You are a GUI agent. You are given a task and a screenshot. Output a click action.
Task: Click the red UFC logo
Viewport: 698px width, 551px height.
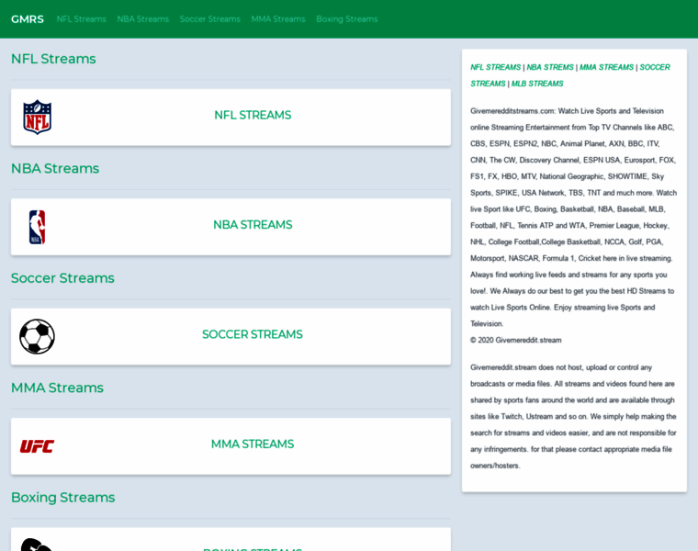coord(37,446)
